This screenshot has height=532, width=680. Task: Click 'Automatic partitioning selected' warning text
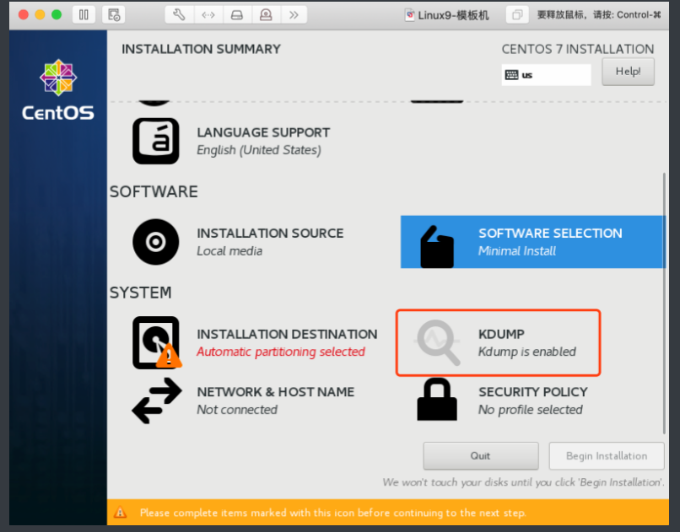click(281, 352)
